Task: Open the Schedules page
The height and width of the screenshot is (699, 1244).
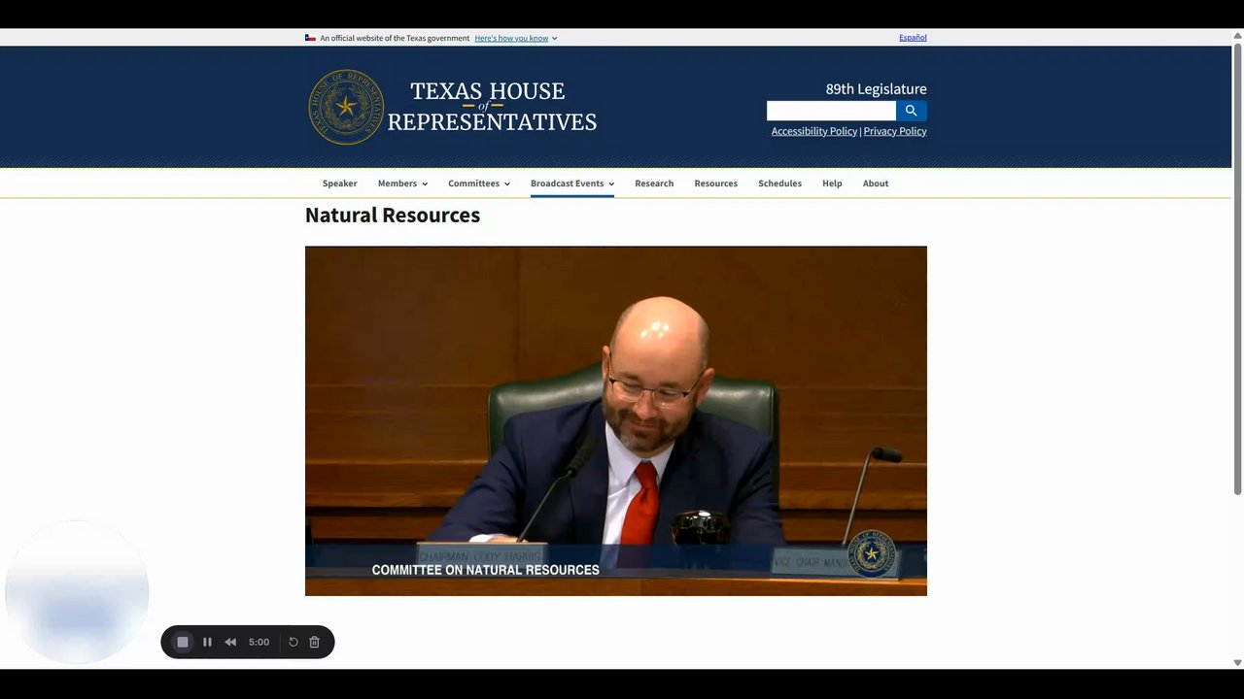Action: point(780,183)
